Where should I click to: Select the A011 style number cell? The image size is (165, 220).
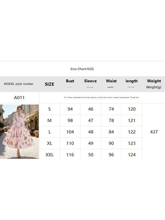click(20, 98)
